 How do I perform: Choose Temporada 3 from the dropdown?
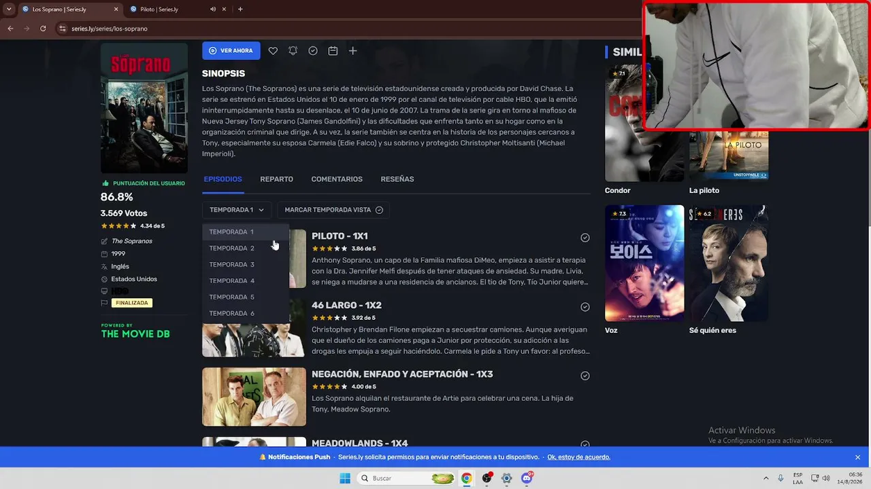246,264
